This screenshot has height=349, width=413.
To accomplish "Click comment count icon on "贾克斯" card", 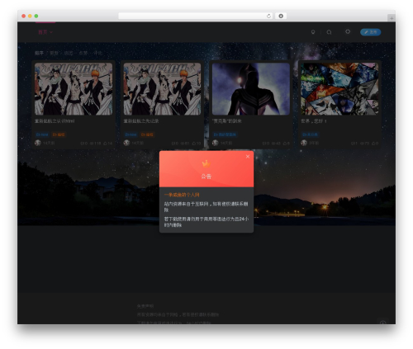I will [263, 144].
